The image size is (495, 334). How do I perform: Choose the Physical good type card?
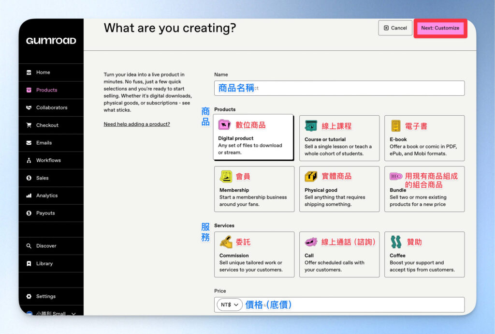(x=339, y=189)
